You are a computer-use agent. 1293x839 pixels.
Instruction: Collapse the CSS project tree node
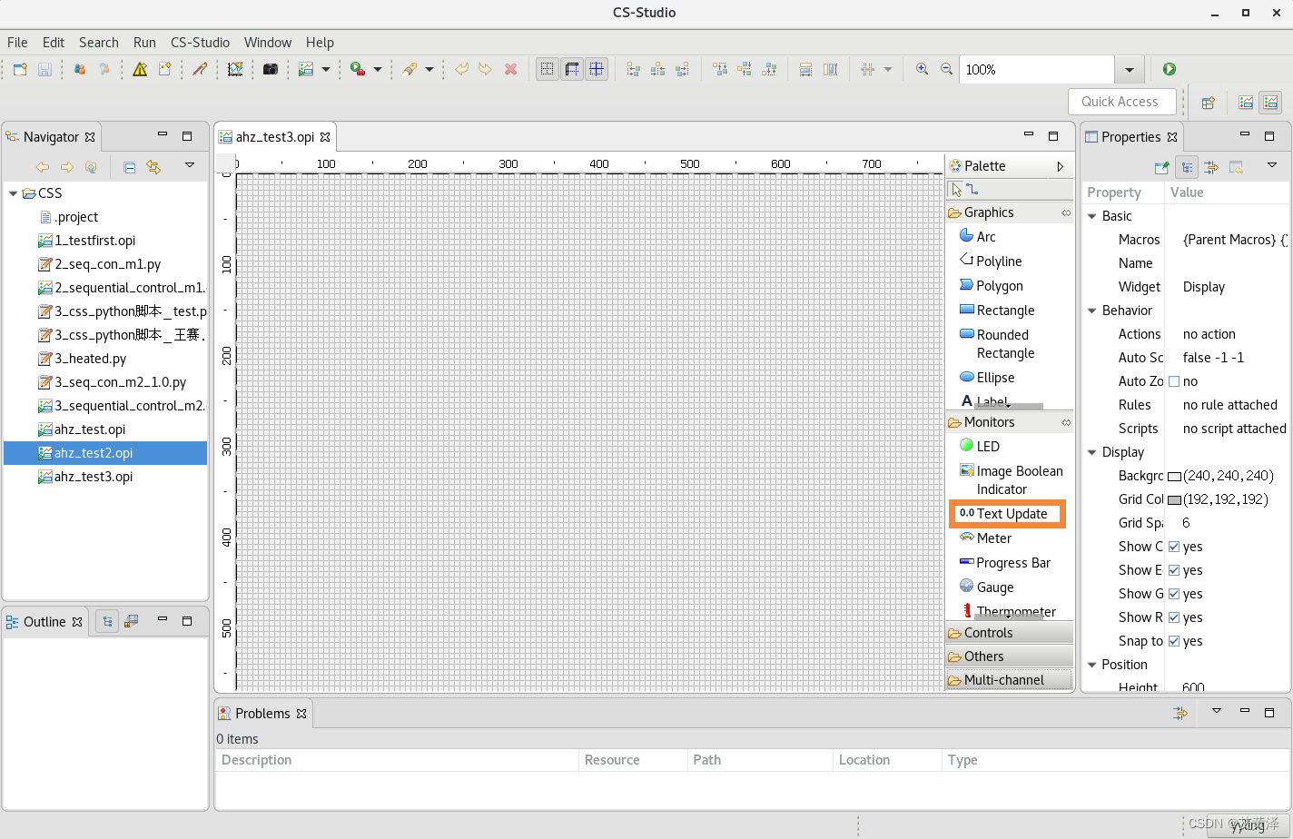(13, 193)
